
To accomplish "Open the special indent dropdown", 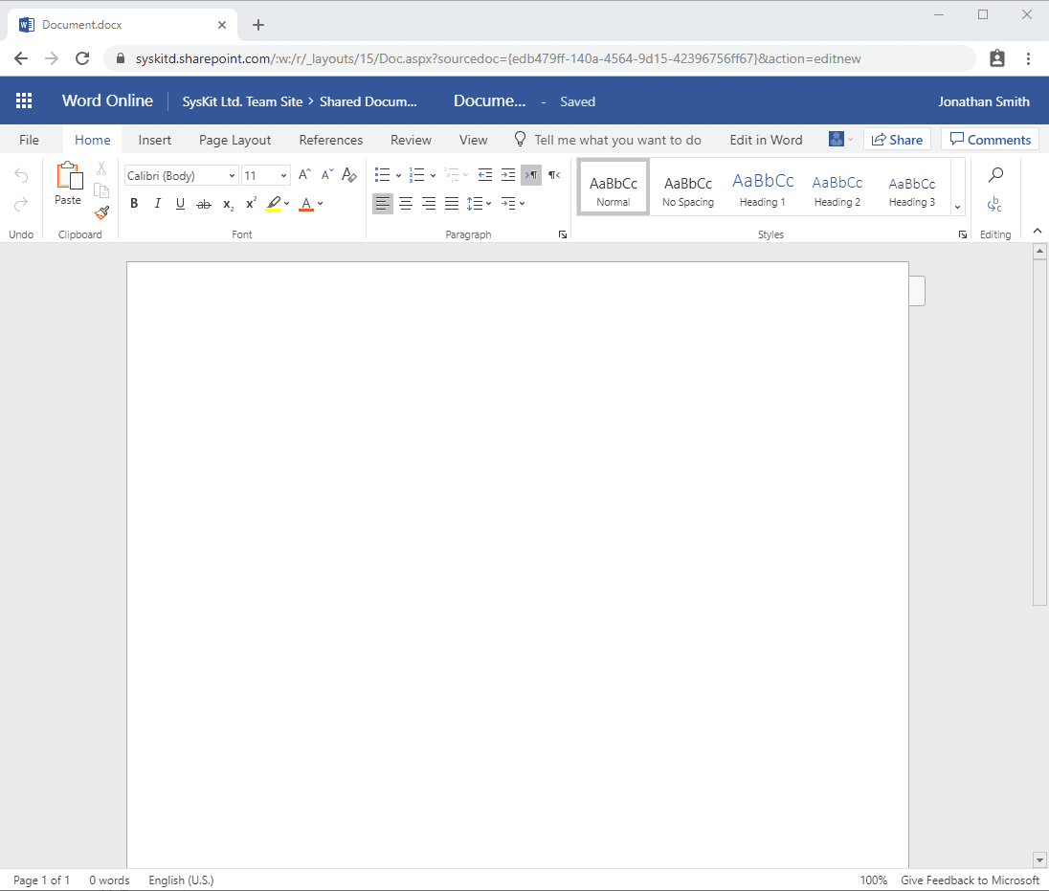I will 513,203.
